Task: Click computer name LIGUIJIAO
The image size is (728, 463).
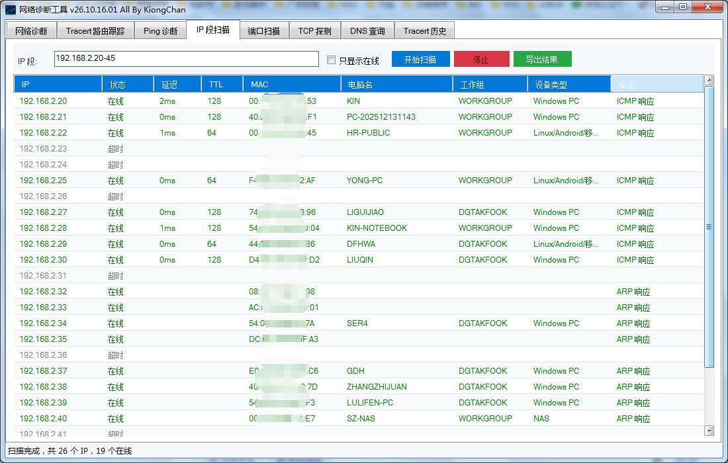Action: coord(365,212)
